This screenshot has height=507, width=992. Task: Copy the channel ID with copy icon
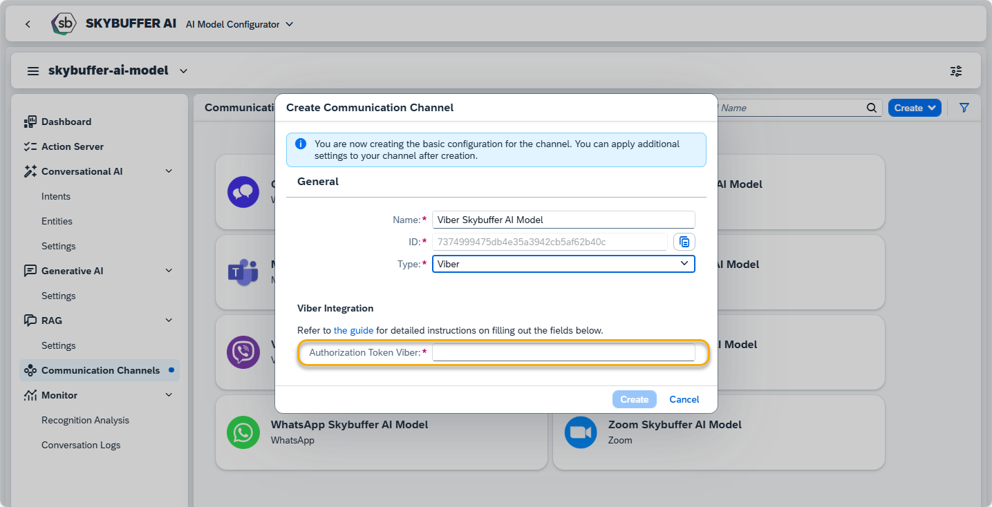(684, 242)
